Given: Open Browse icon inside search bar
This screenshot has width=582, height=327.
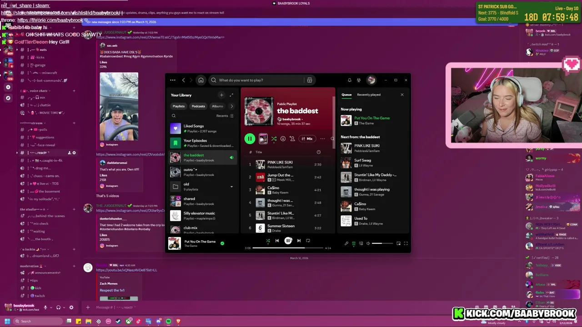Looking at the screenshot, I should coord(309,80).
